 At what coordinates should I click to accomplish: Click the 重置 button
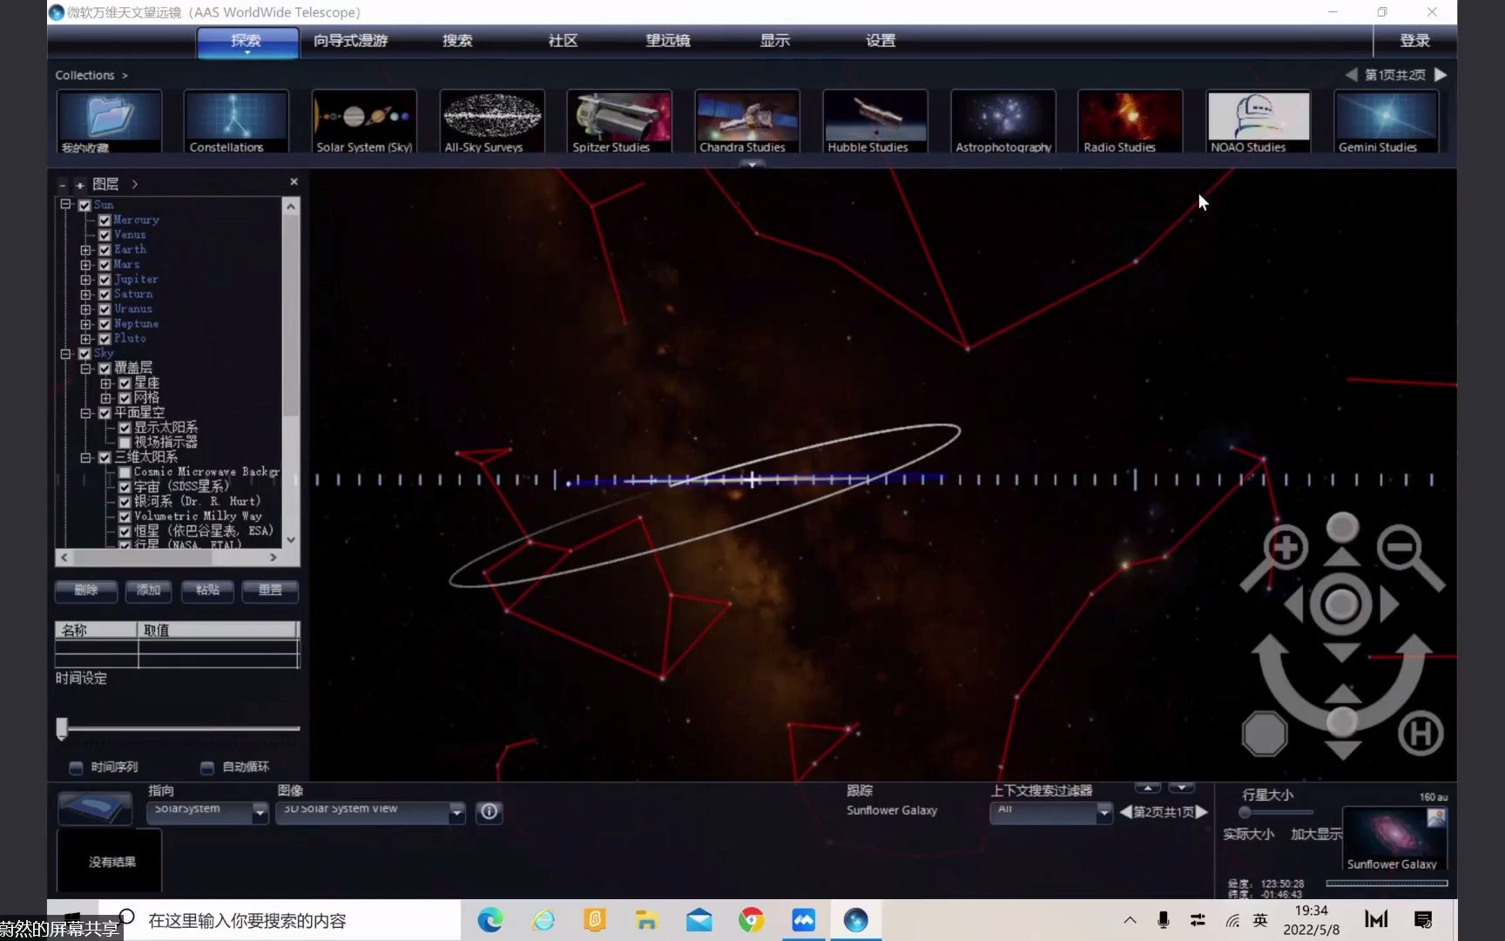point(270,591)
